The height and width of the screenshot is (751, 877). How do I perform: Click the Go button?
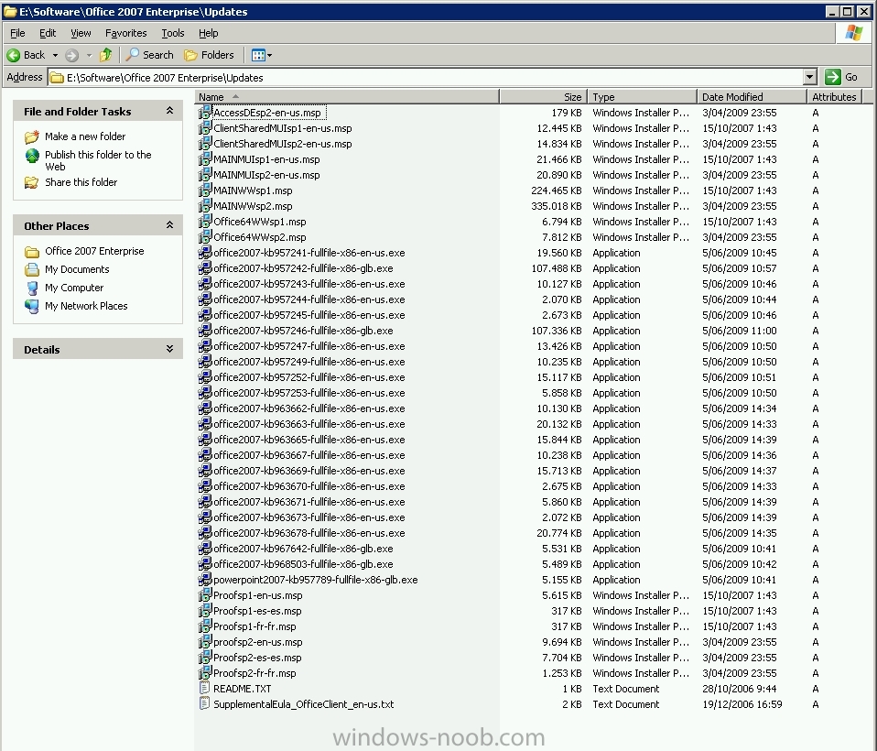point(843,77)
